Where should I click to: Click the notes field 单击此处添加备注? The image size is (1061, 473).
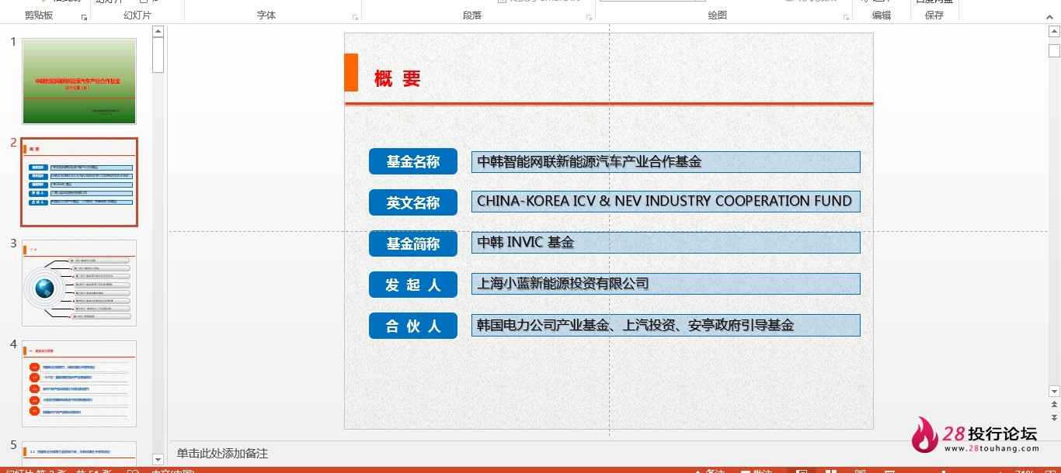click(x=222, y=454)
